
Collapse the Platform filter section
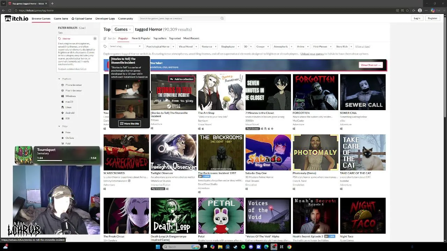point(65,79)
